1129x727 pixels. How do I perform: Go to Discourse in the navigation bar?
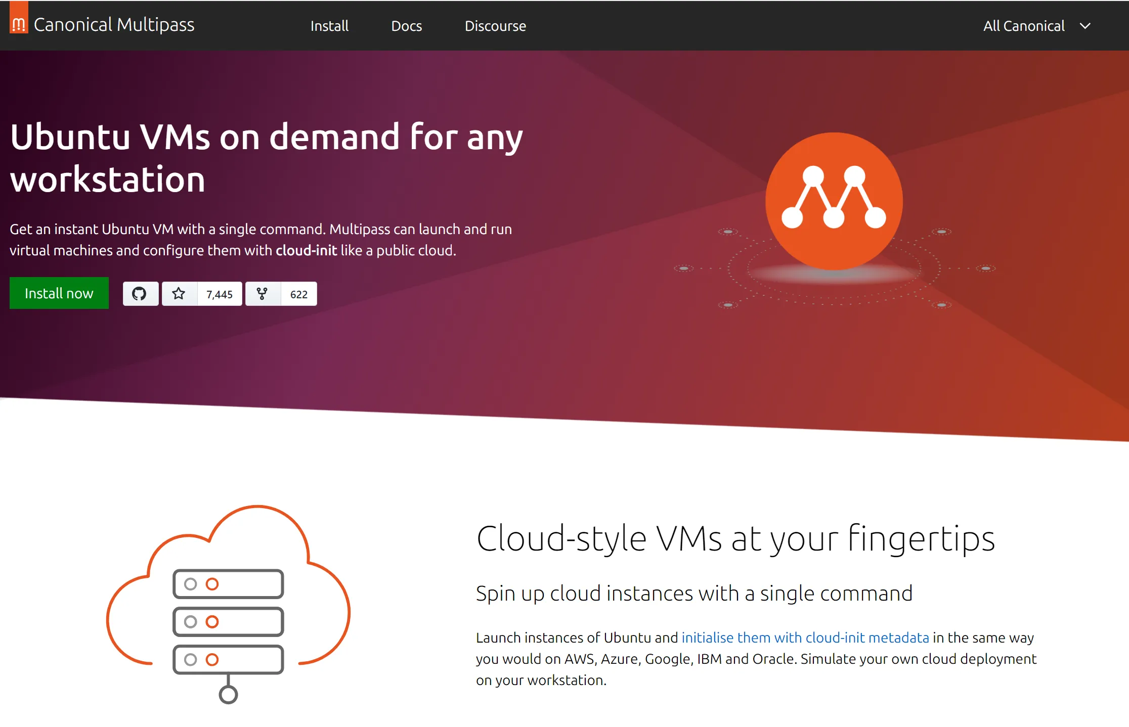495,26
